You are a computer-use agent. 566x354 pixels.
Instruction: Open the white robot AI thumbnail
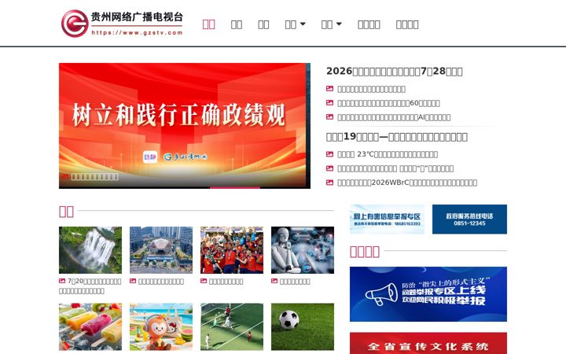tap(303, 250)
